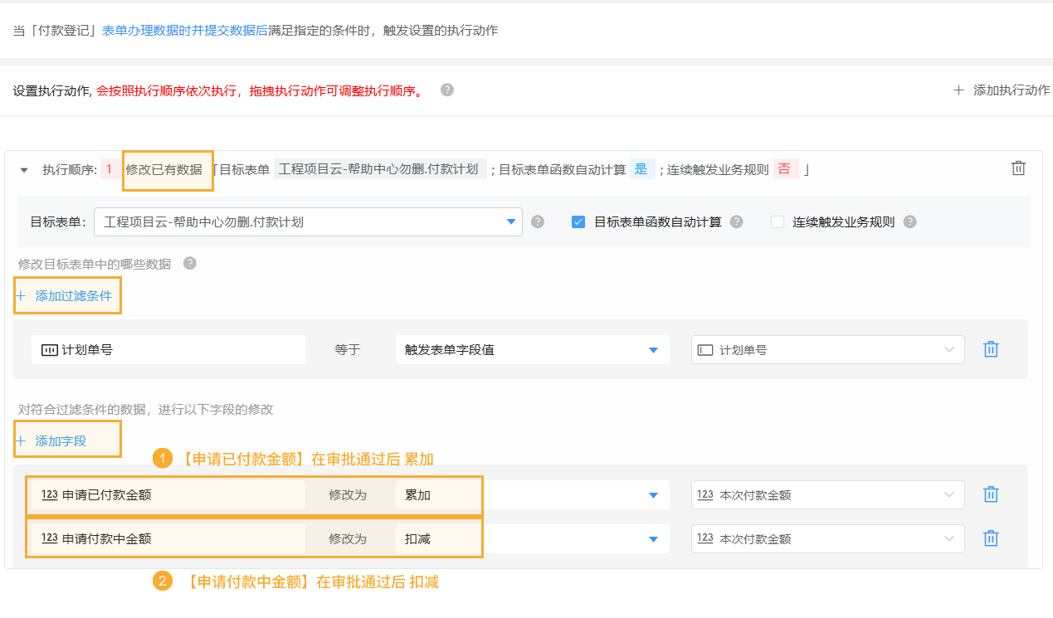1053x618 pixels.
Task: Delete the 计划单号 filter condition row
Action: [x=990, y=349]
